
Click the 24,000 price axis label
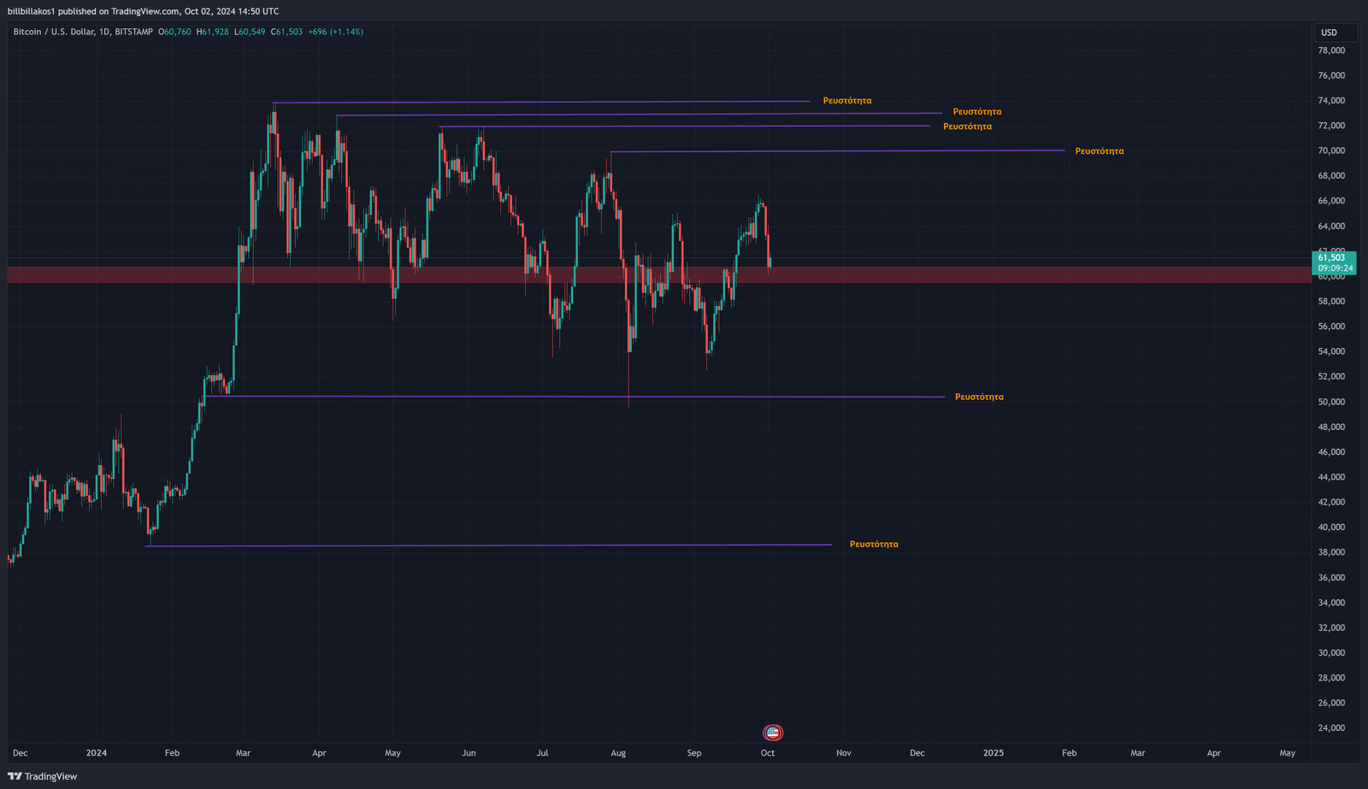tap(1331, 728)
